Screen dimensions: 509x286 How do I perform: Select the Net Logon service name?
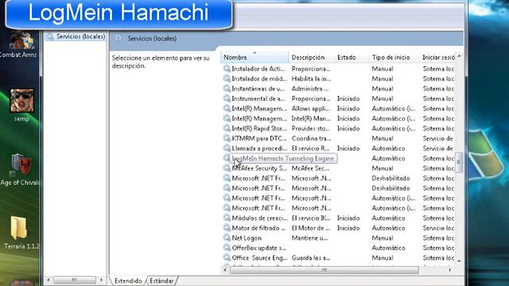click(x=247, y=238)
